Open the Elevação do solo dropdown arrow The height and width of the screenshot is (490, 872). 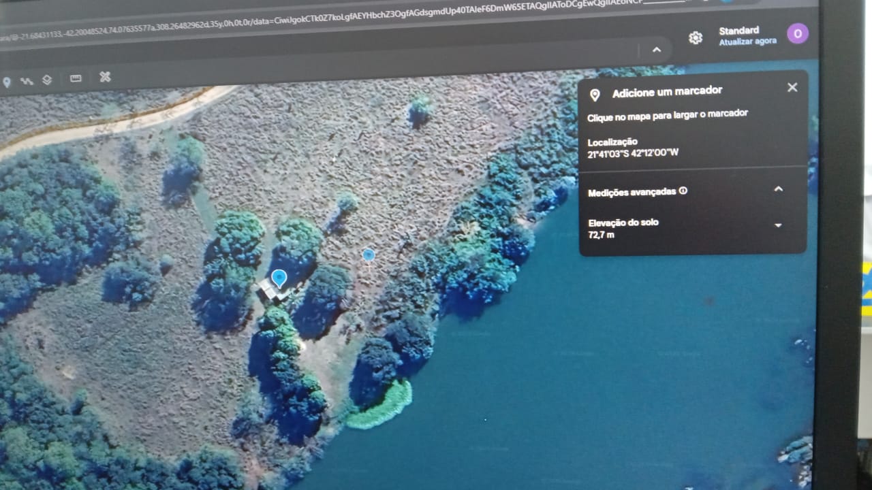(x=778, y=225)
